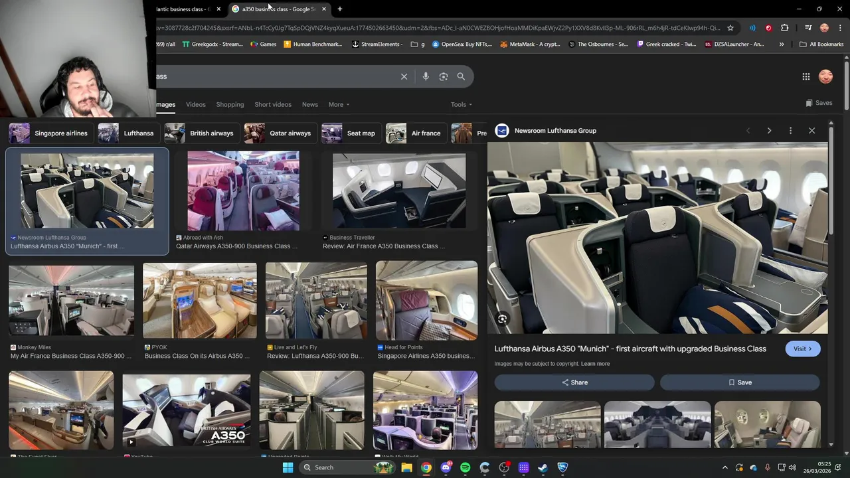
Task: Open Monkey Miles Air France thumbnail
Action: tap(71, 301)
